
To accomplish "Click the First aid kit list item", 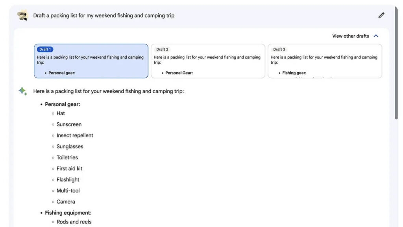I will (69, 168).
